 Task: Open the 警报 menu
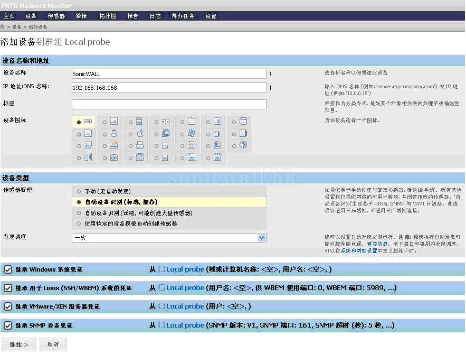pyautogui.click(x=81, y=16)
